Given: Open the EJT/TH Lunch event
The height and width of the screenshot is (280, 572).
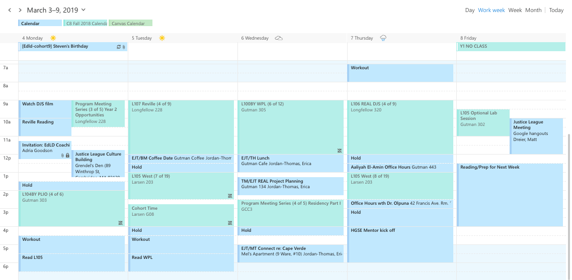Looking at the screenshot, I should click(291, 164).
